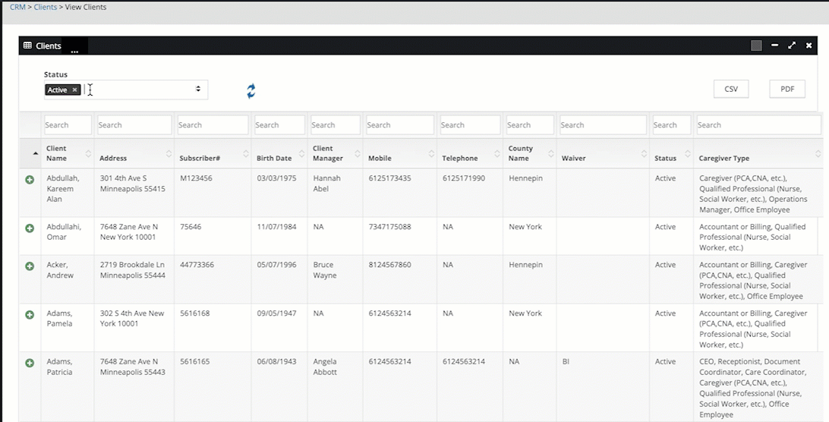Select subscriber number 44773366
Viewport: 829px width, 422px height.
tap(197, 264)
